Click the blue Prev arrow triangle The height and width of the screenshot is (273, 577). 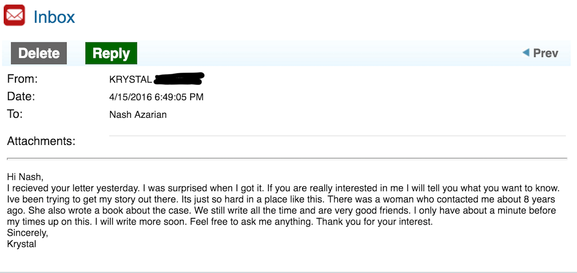coord(525,52)
